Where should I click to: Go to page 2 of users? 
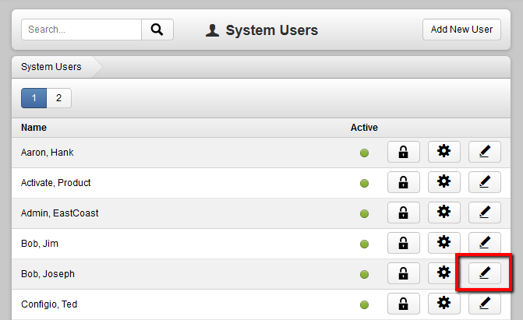pyautogui.click(x=58, y=98)
